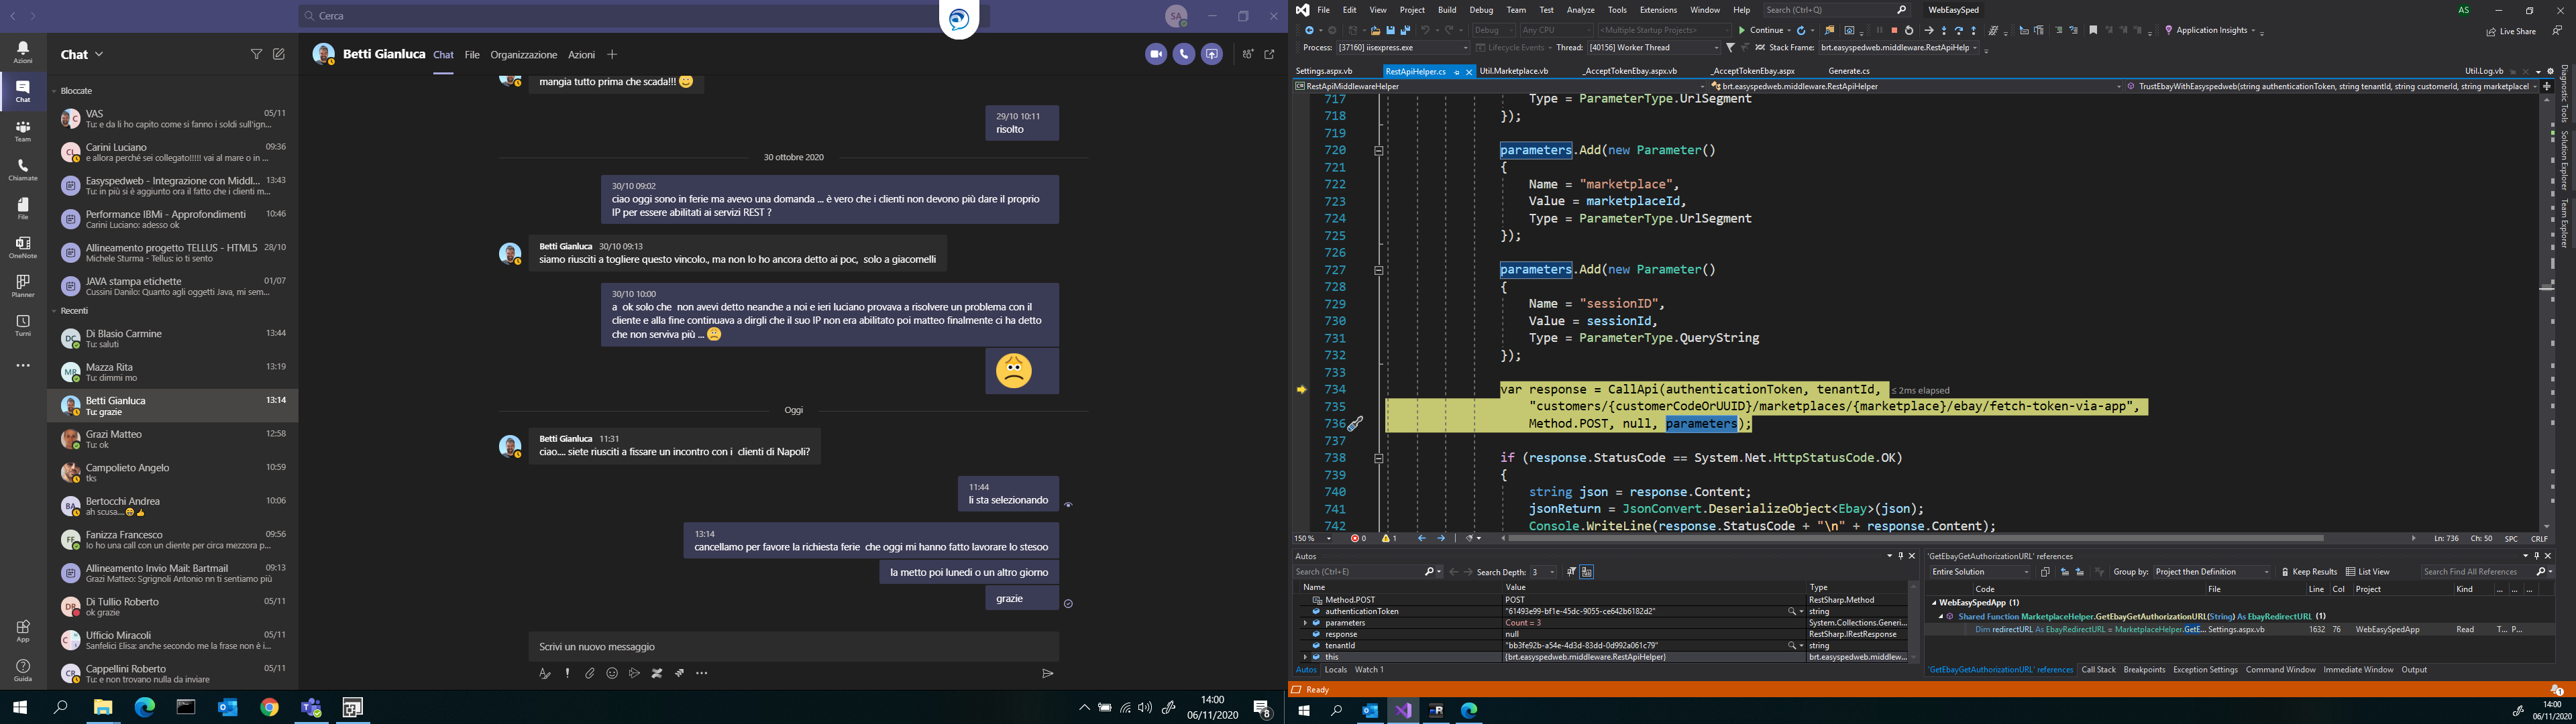Attach a file with paperclip icon
This screenshot has height=724, width=2576.
coord(590,673)
